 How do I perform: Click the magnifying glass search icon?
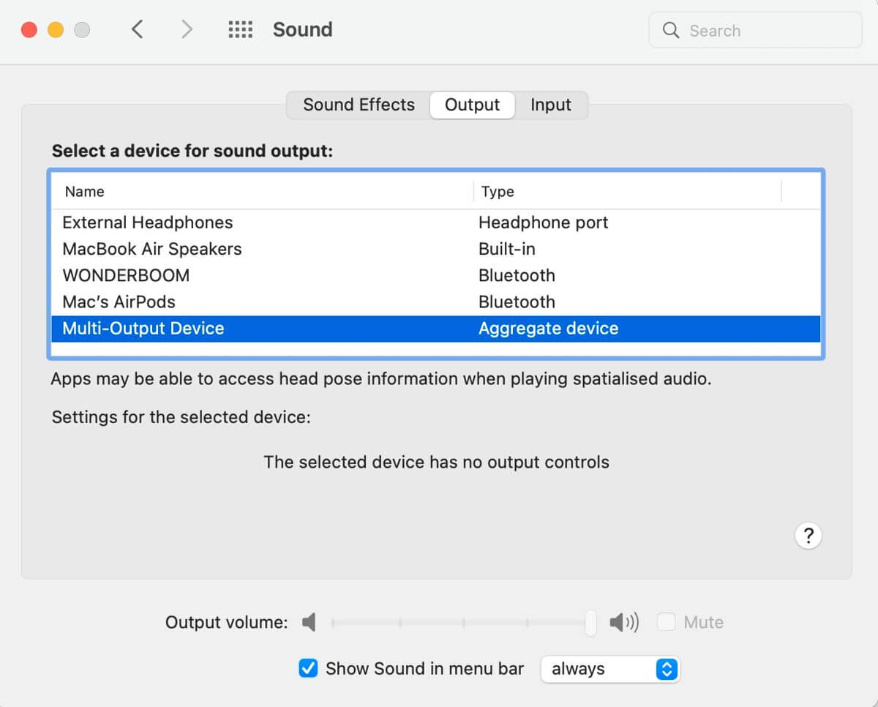[670, 31]
